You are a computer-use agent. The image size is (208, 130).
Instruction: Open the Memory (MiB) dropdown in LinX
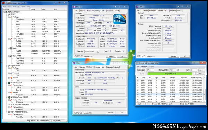172,70
